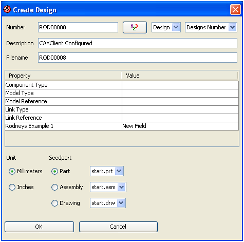Screen dimensions: 244x242
Task: Click the Property column header
Action: [x=63, y=76]
